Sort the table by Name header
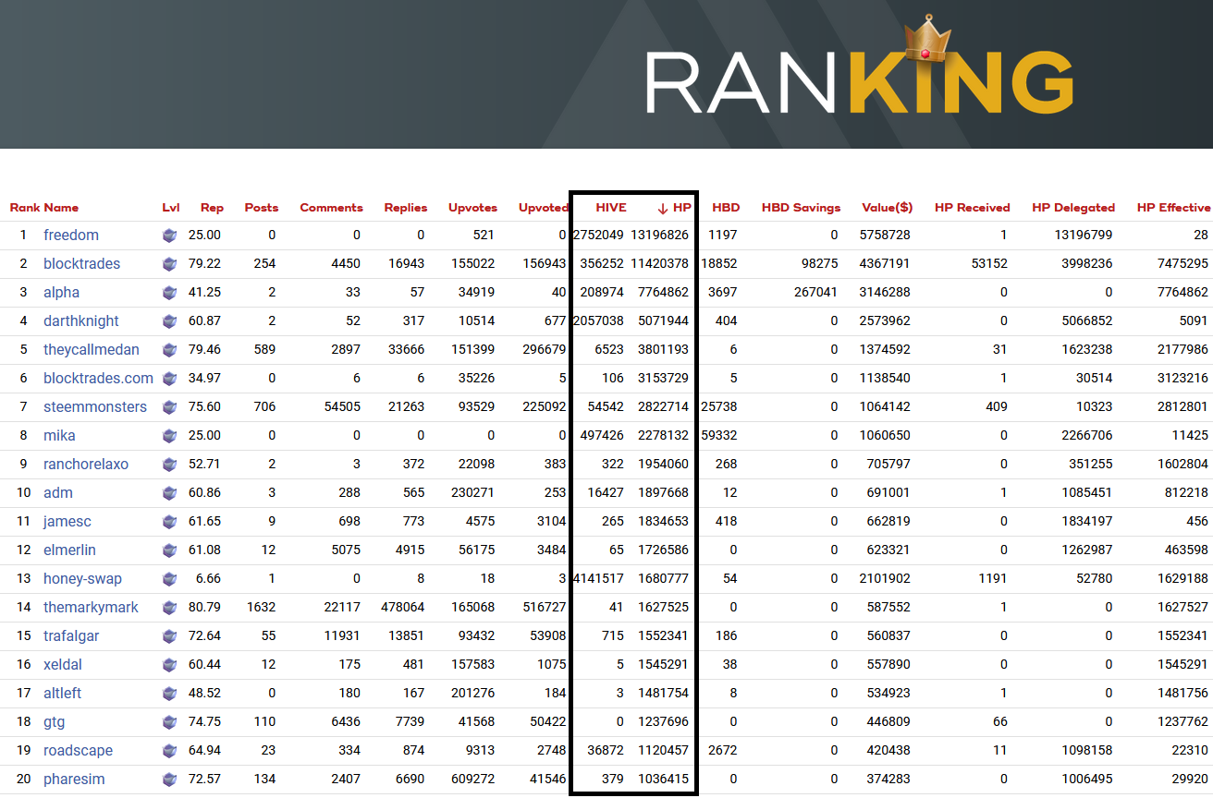 pyautogui.click(x=61, y=208)
